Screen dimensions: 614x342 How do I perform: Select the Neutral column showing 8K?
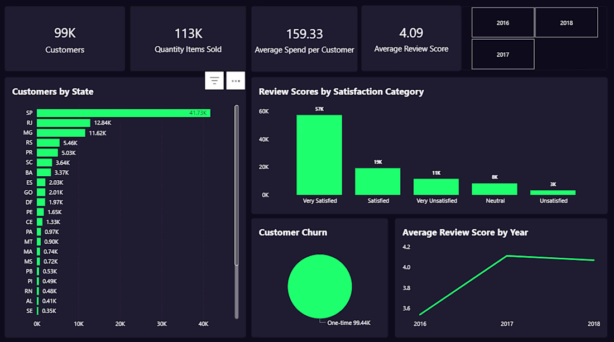[x=494, y=189]
